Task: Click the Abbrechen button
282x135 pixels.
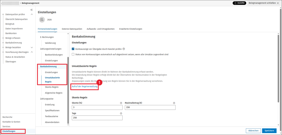Action: (253, 131)
